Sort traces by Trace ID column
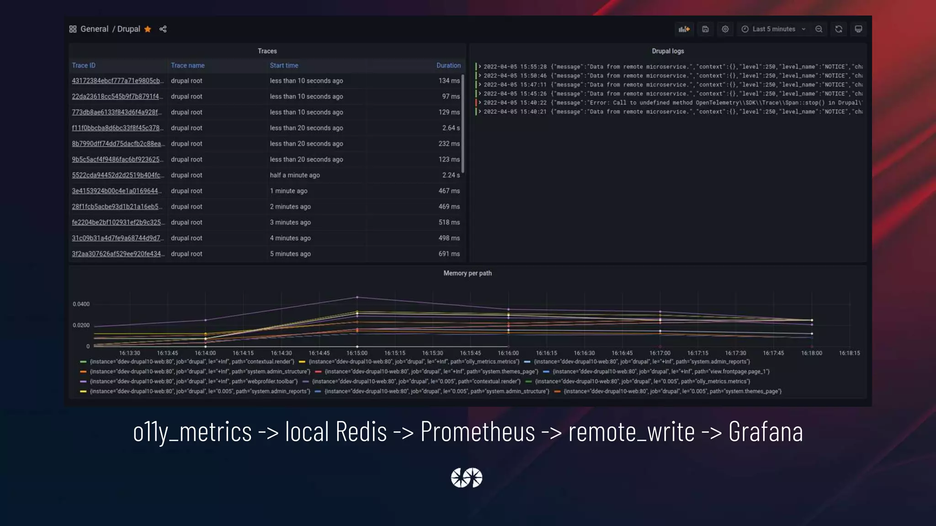This screenshot has height=526, width=936. [84, 65]
